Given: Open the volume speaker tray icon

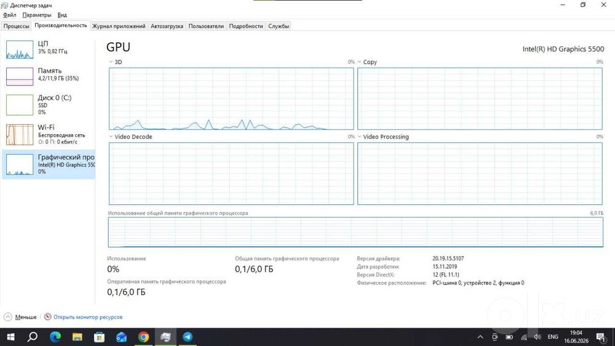Looking at the screenshot, I should (538, 337).
